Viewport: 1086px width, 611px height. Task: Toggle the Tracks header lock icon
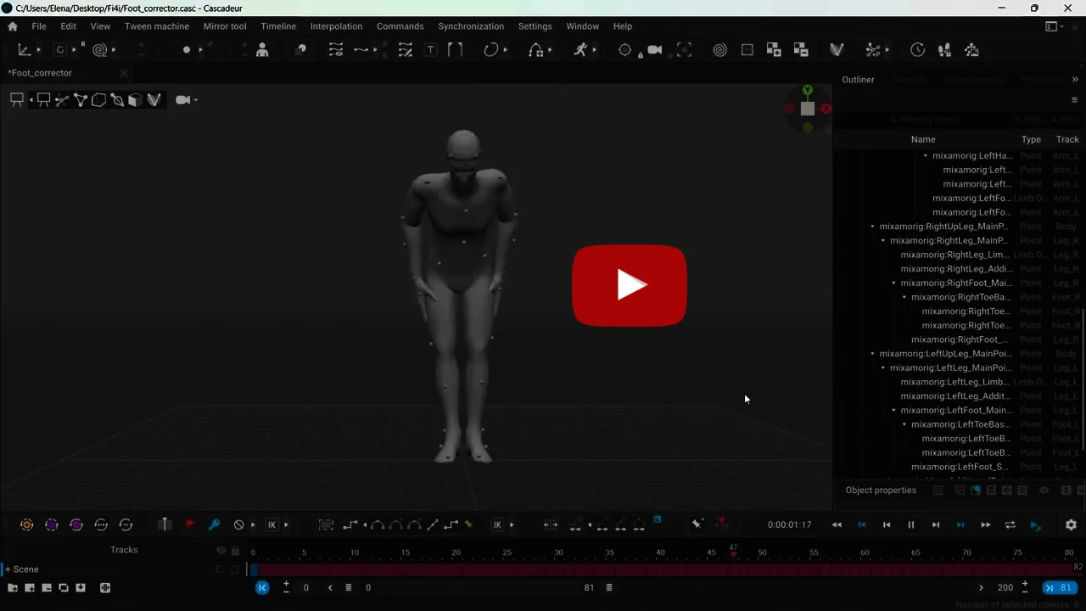(x=236, y=550)
